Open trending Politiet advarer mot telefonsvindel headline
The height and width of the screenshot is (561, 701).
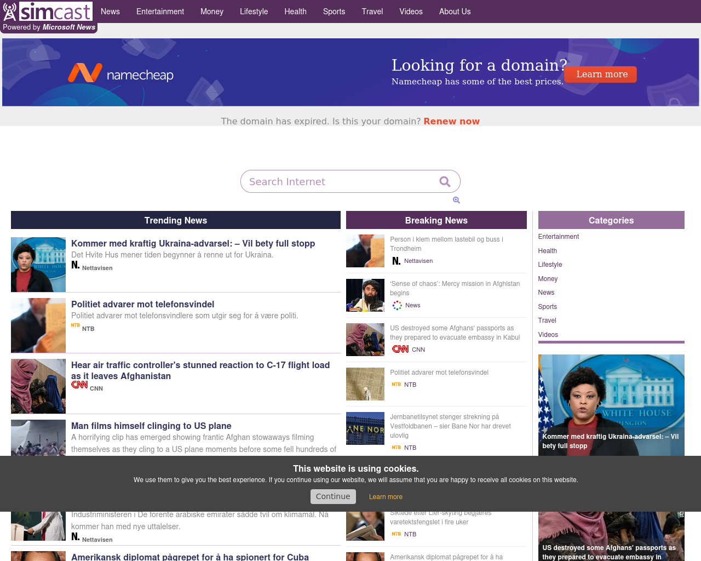coord(142,304)
